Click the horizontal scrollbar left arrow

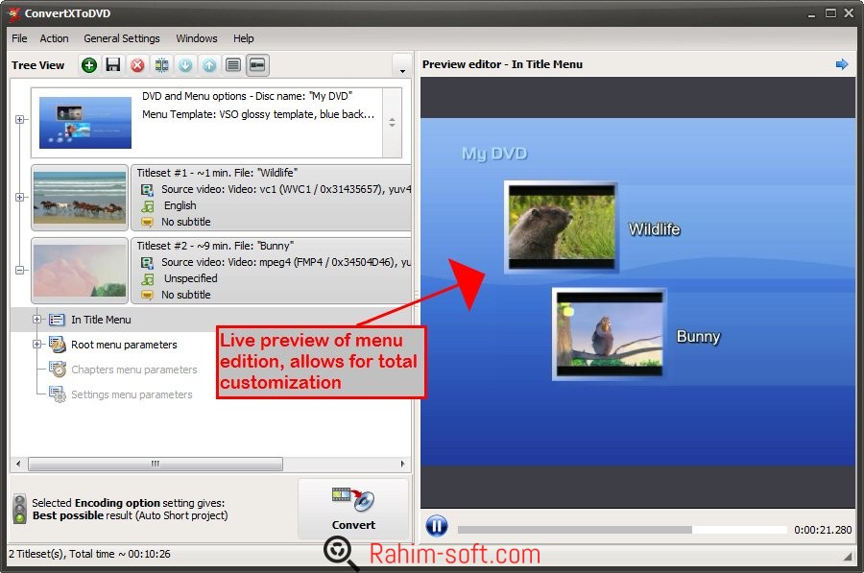18,464
